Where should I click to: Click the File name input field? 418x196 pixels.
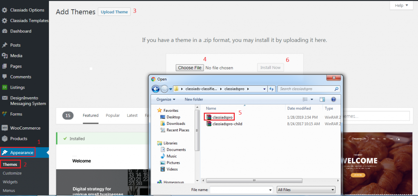[239, 190]
